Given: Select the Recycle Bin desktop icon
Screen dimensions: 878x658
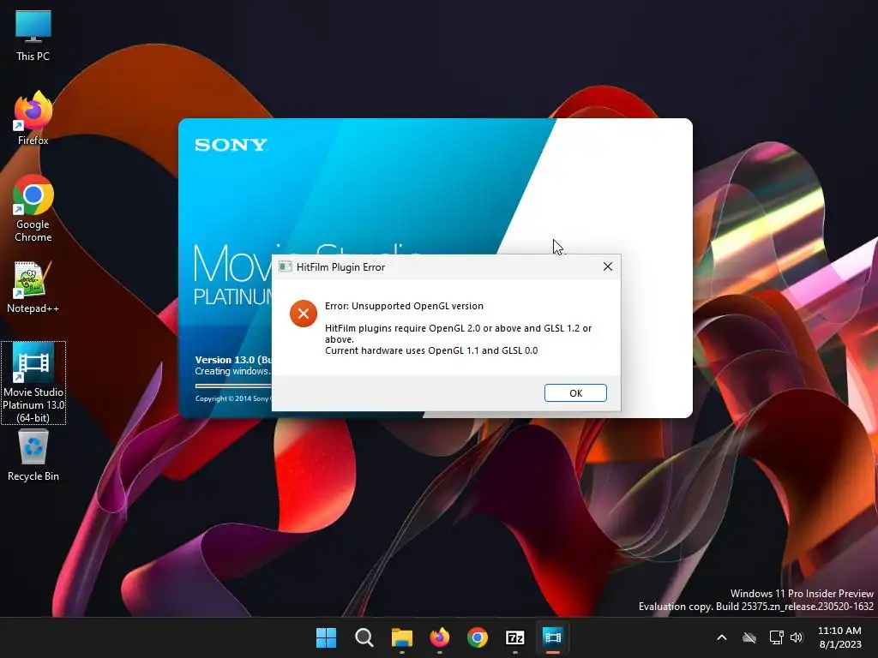Looking at the screenshot, I should (33, 456).
